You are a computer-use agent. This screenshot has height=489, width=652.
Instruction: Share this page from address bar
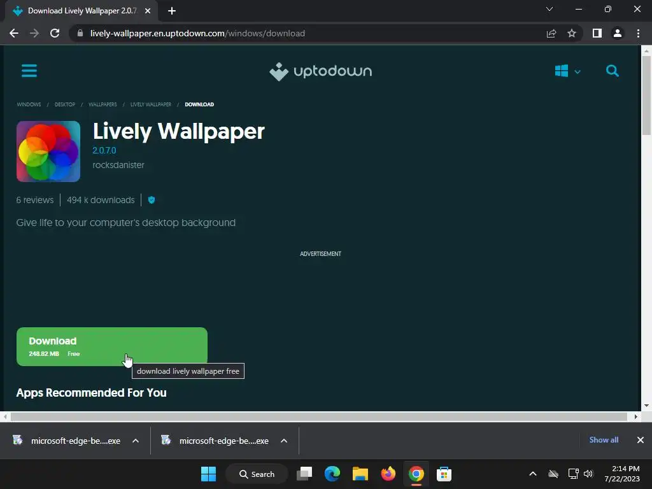[x=551, y=33]
